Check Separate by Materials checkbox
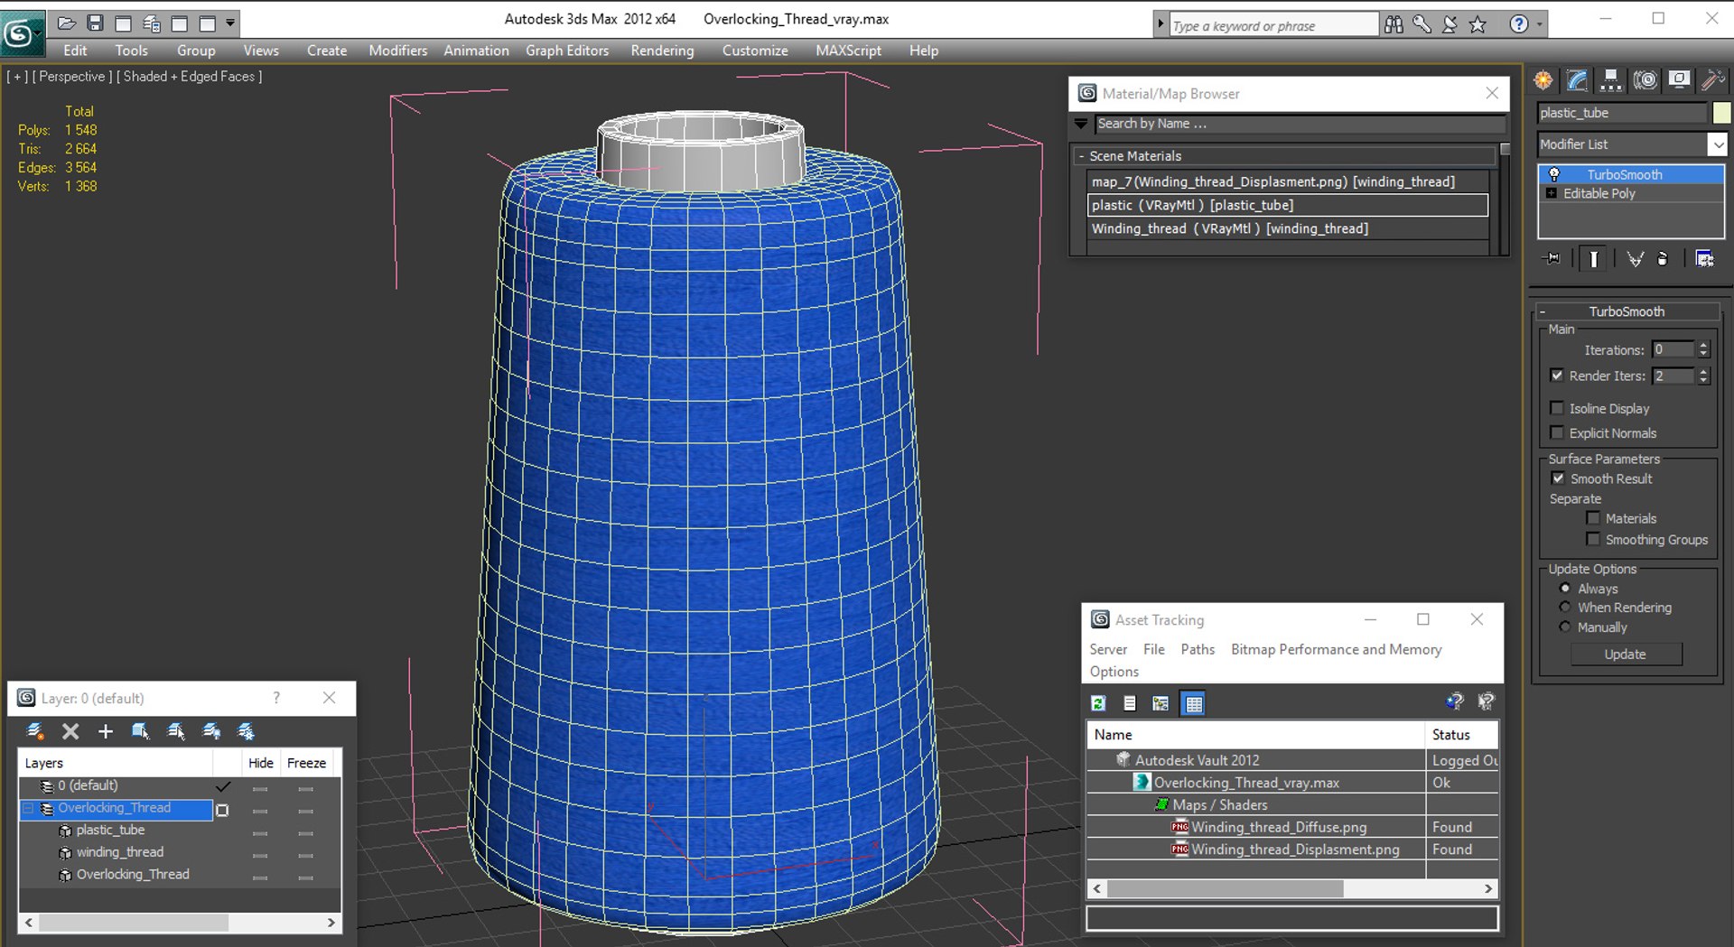The height and width of the screenshot is (947, 1734). pyautogui.click(x=1593, y=518)
